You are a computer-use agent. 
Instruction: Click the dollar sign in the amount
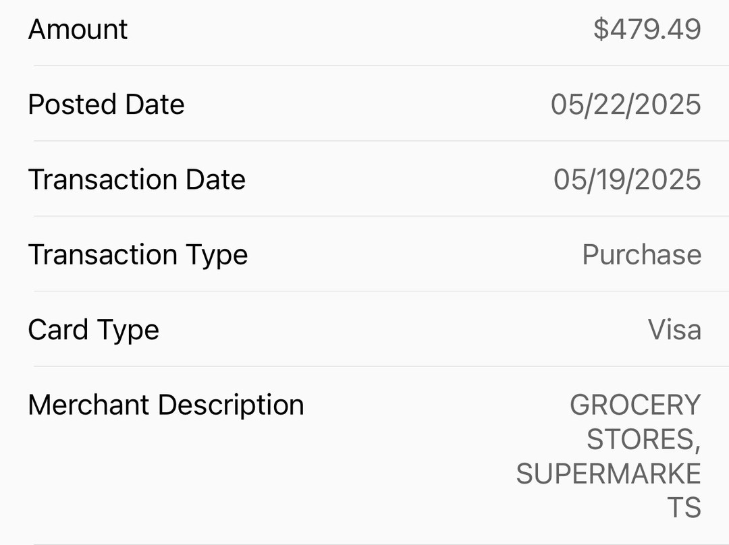[x=601, y=29]
